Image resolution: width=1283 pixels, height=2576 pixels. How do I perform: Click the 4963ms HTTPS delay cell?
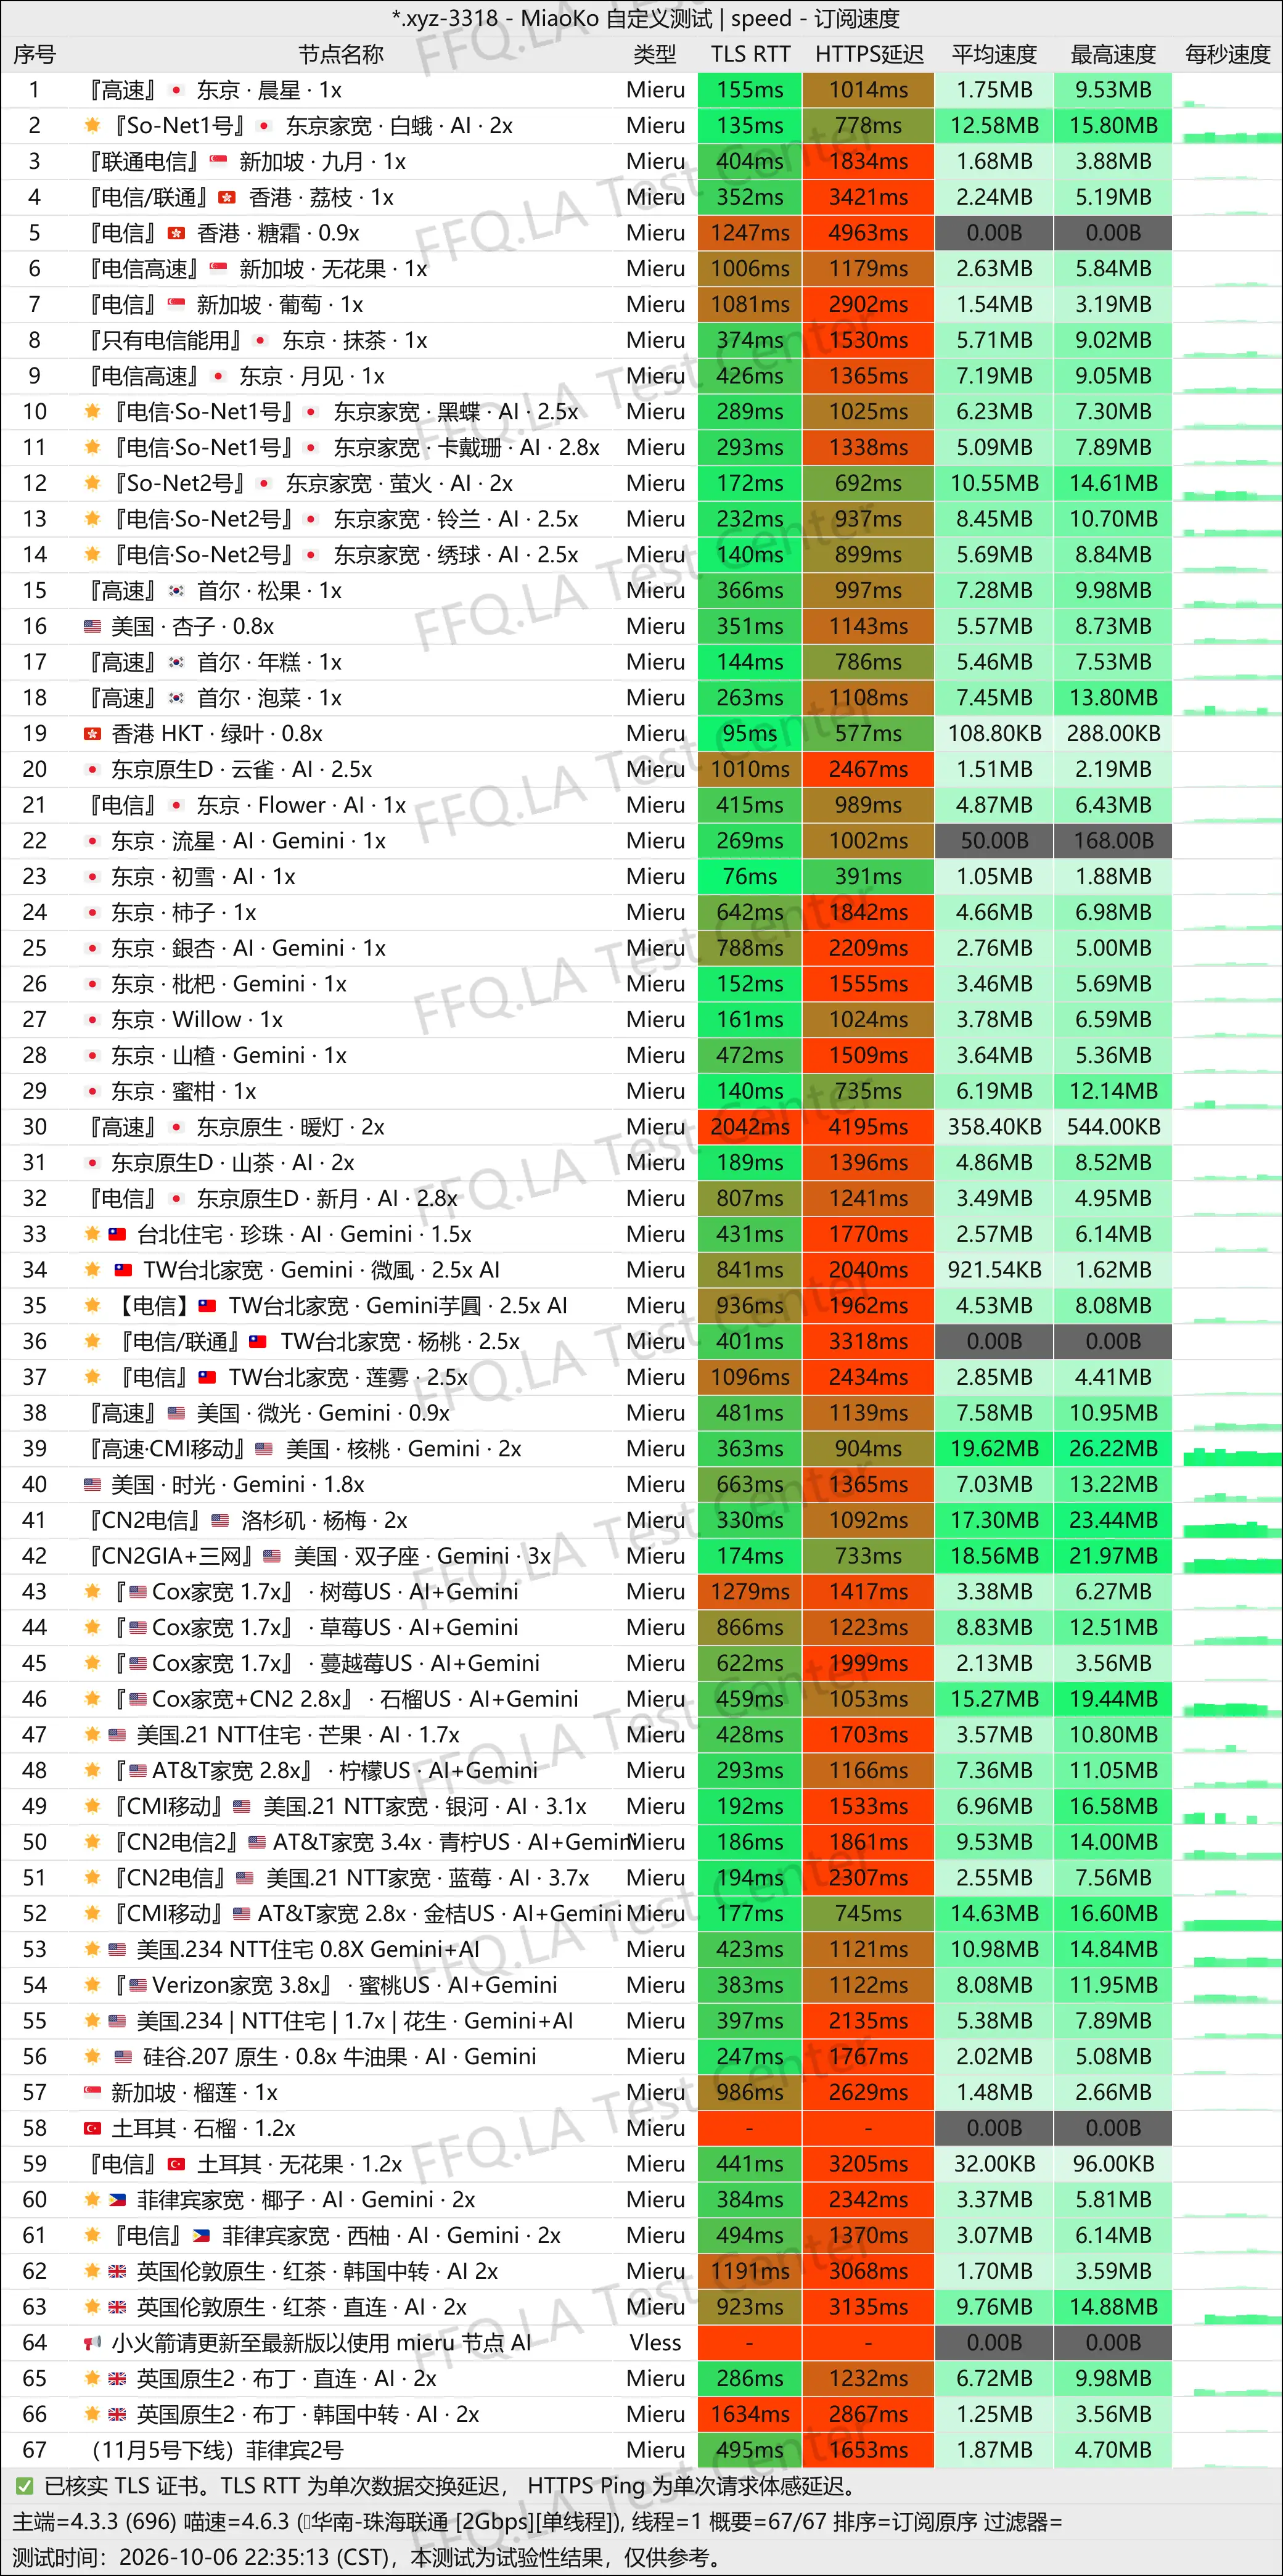pyautogui.click(x=869, y=233)
